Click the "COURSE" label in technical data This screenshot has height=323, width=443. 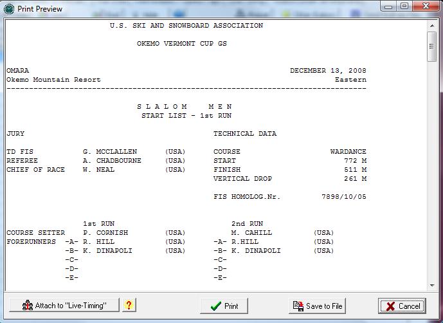pos(227,152)
